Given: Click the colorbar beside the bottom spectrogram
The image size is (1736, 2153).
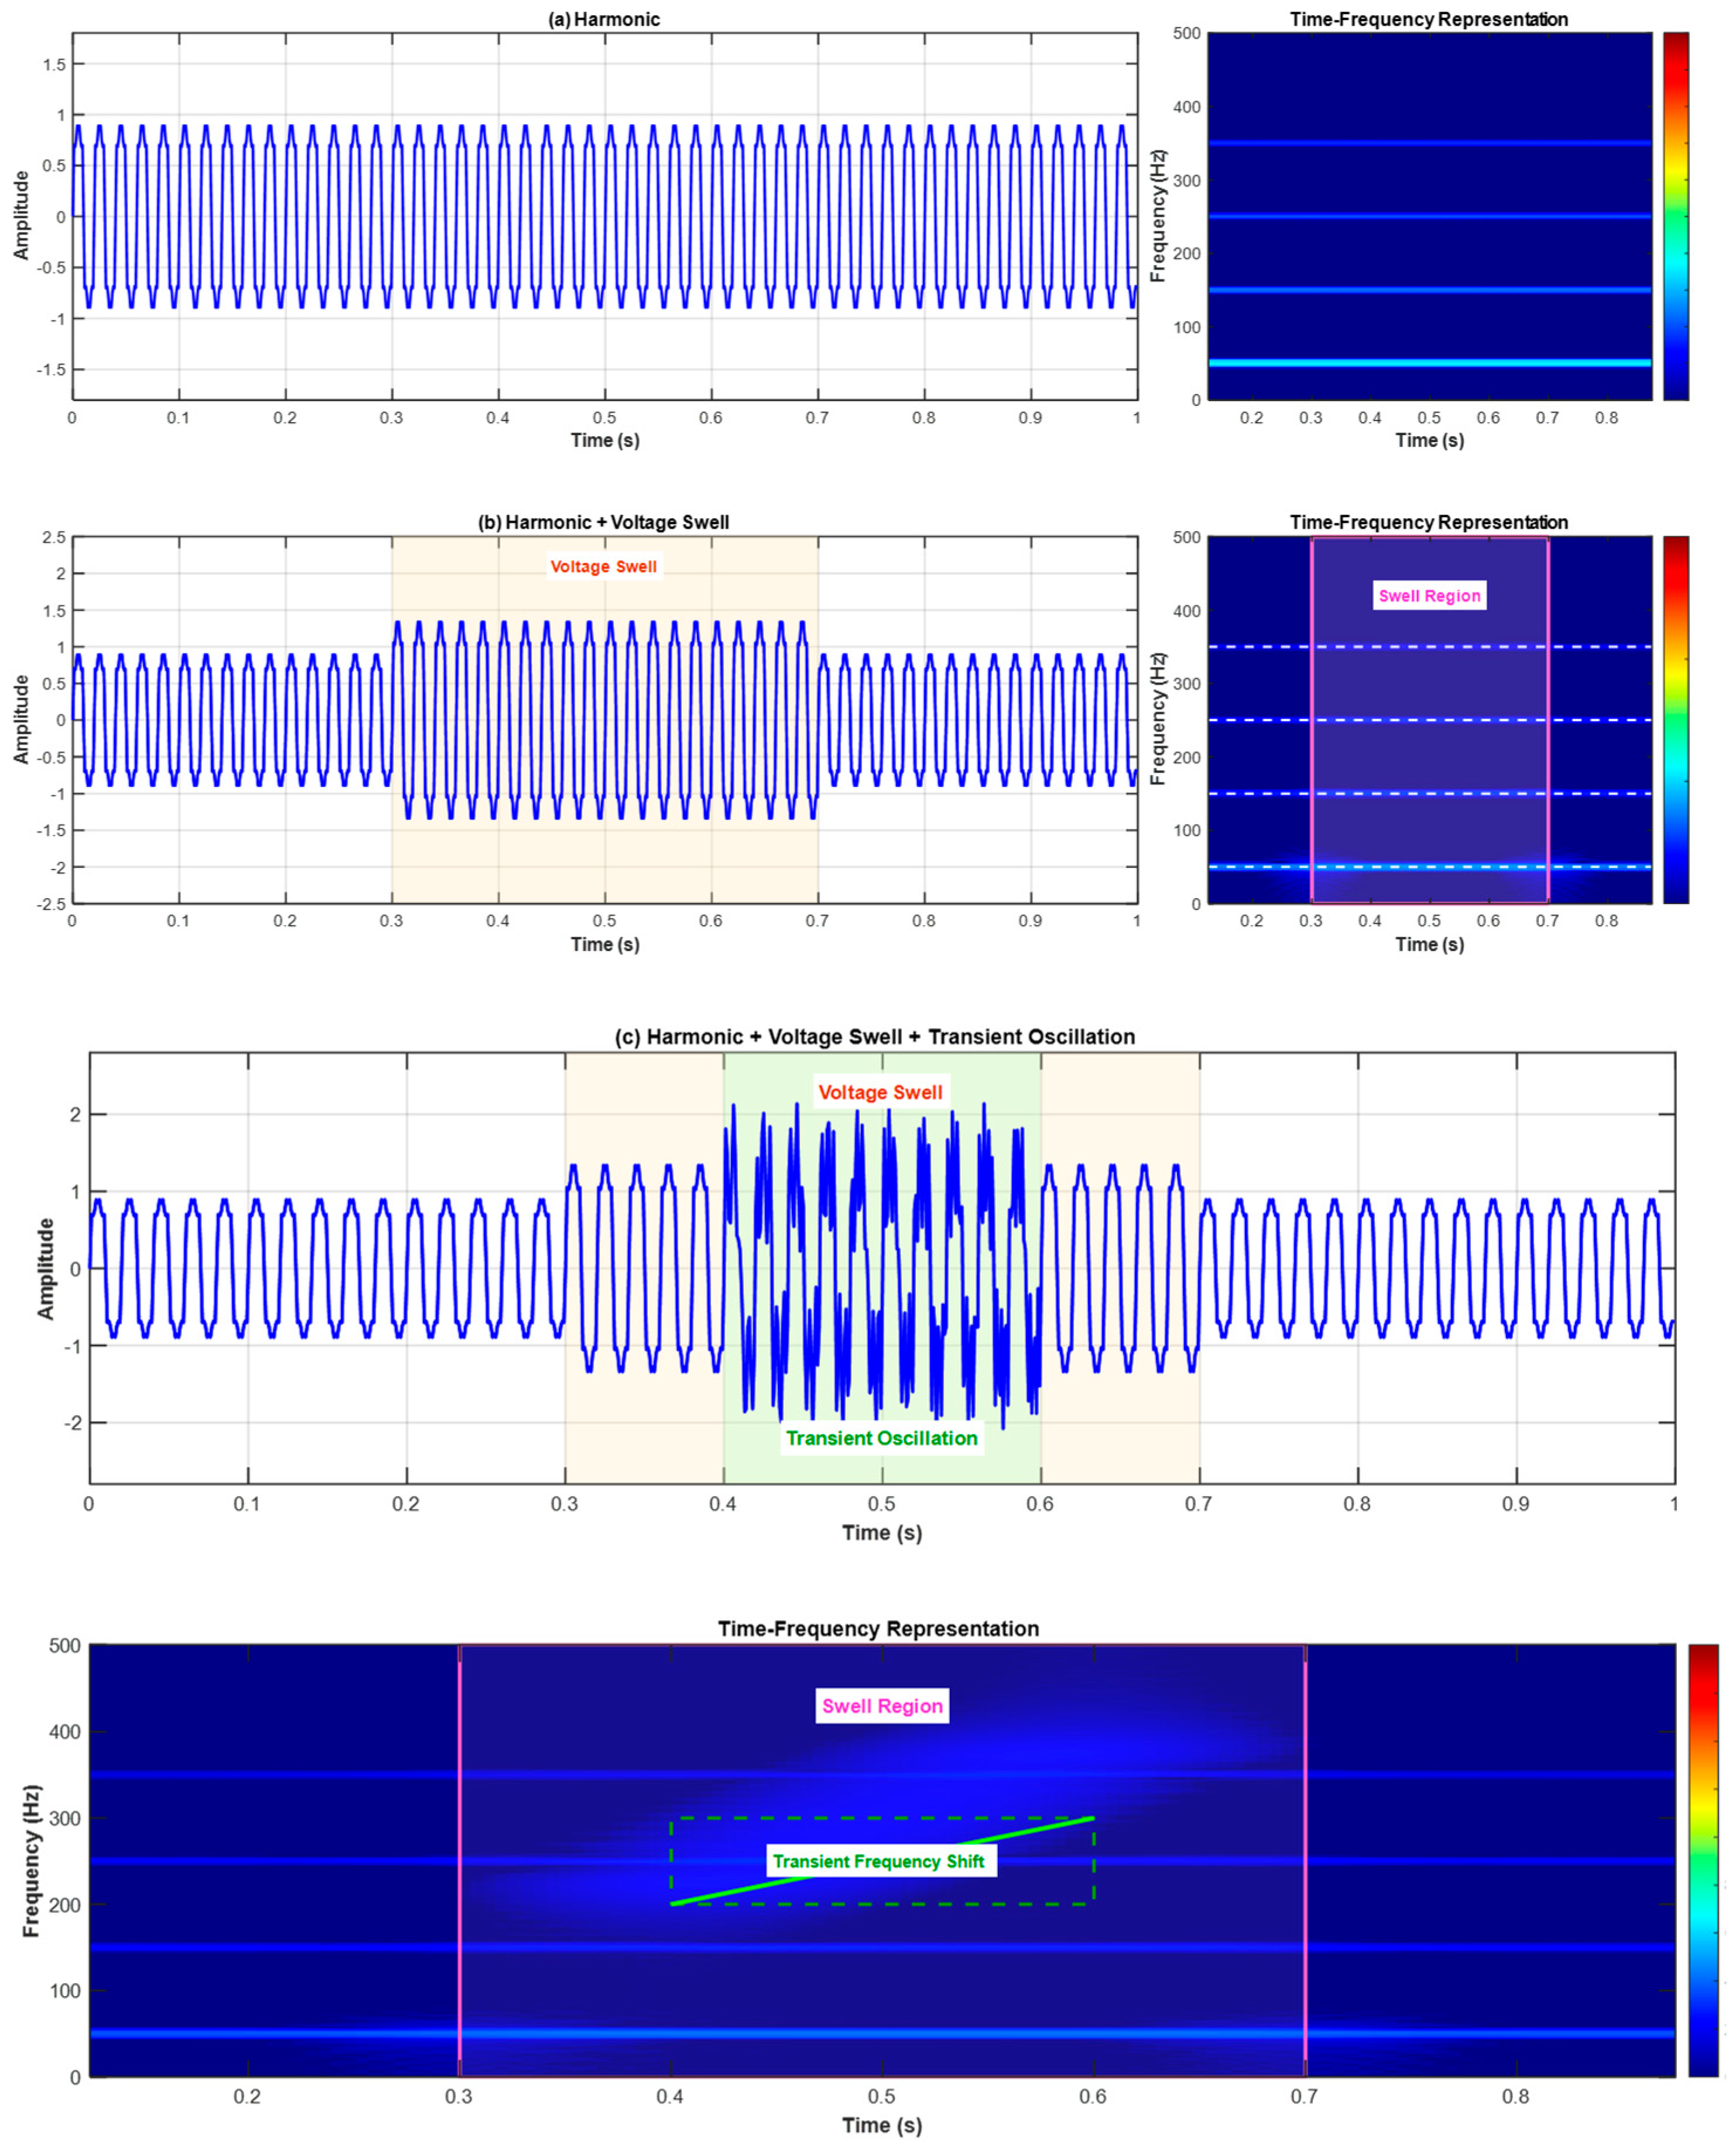Looking at the screenshot, I should click(1703, 1859).
